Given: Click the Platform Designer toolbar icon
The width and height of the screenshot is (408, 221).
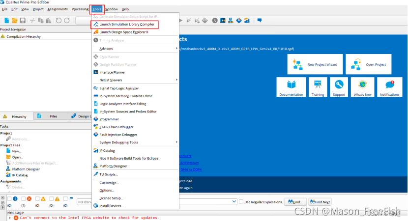Looking at the screenshot, I should click(231, 20).
